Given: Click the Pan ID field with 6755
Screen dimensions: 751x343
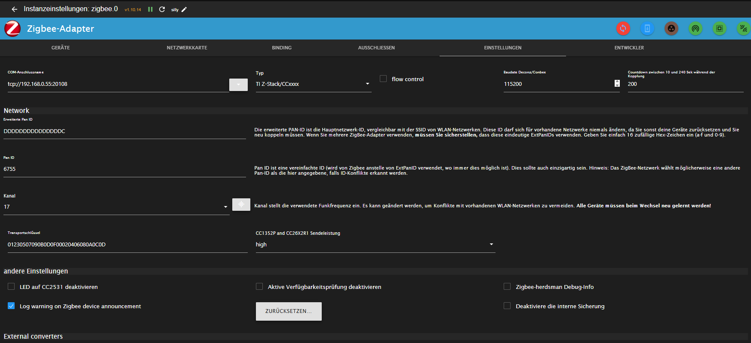Looking at the screenshot, I should [125, 169].
